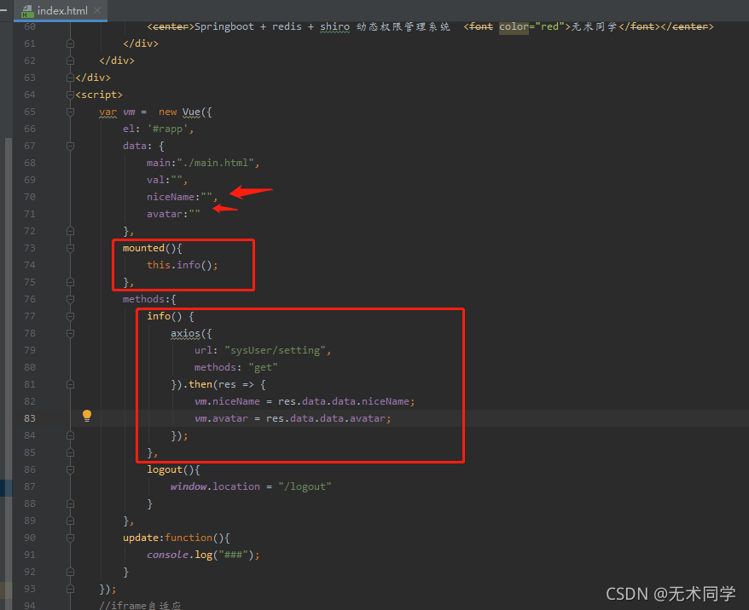Click line number 65 in gutter
This screenshot has width=749, height=610.
pos(30,112)
